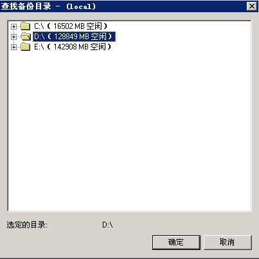
Task: Click the selected directory value D:\
Action: (107, 225)
